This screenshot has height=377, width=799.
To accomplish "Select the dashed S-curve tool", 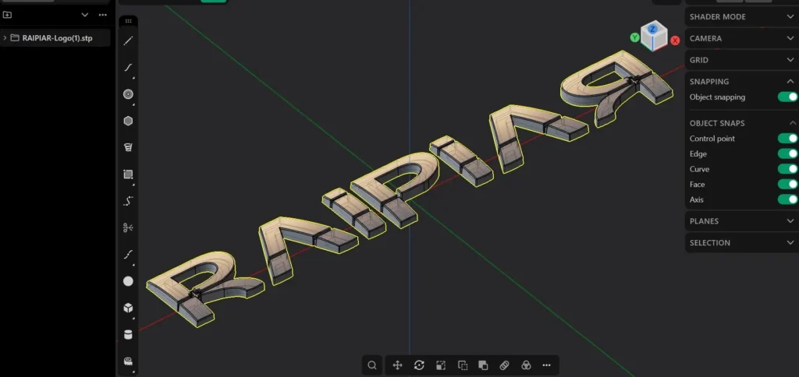I will coord(129,201).
